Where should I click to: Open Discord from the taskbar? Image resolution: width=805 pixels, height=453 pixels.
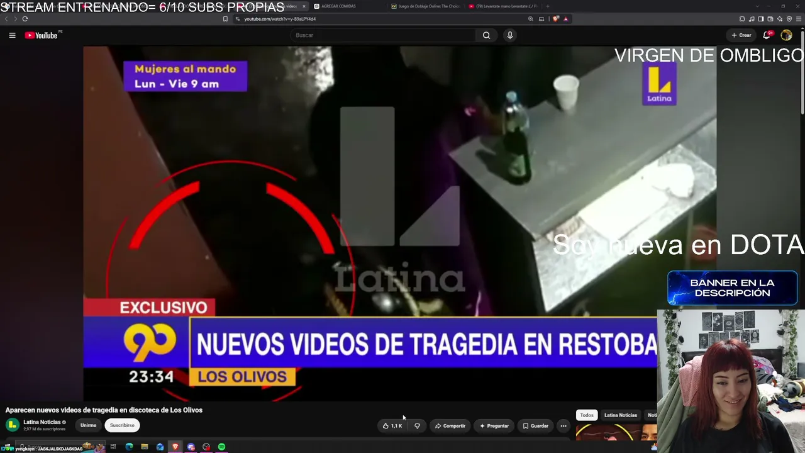click(191, 447)
